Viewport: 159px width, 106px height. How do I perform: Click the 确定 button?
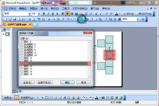67,82
